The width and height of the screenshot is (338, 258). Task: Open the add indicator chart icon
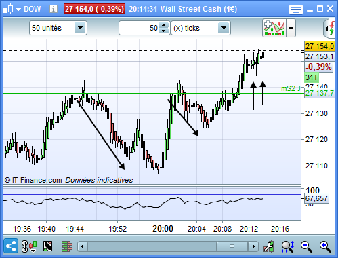(274, 28)
